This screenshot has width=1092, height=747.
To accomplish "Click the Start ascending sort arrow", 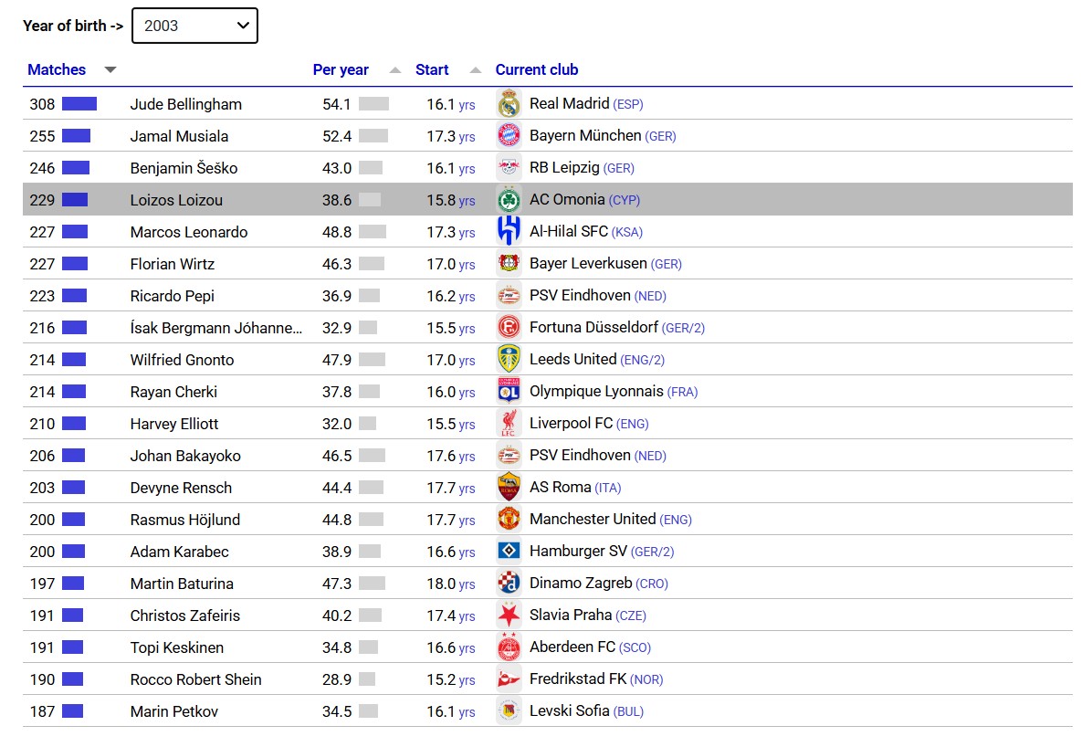I will click(x=476, y=69).
